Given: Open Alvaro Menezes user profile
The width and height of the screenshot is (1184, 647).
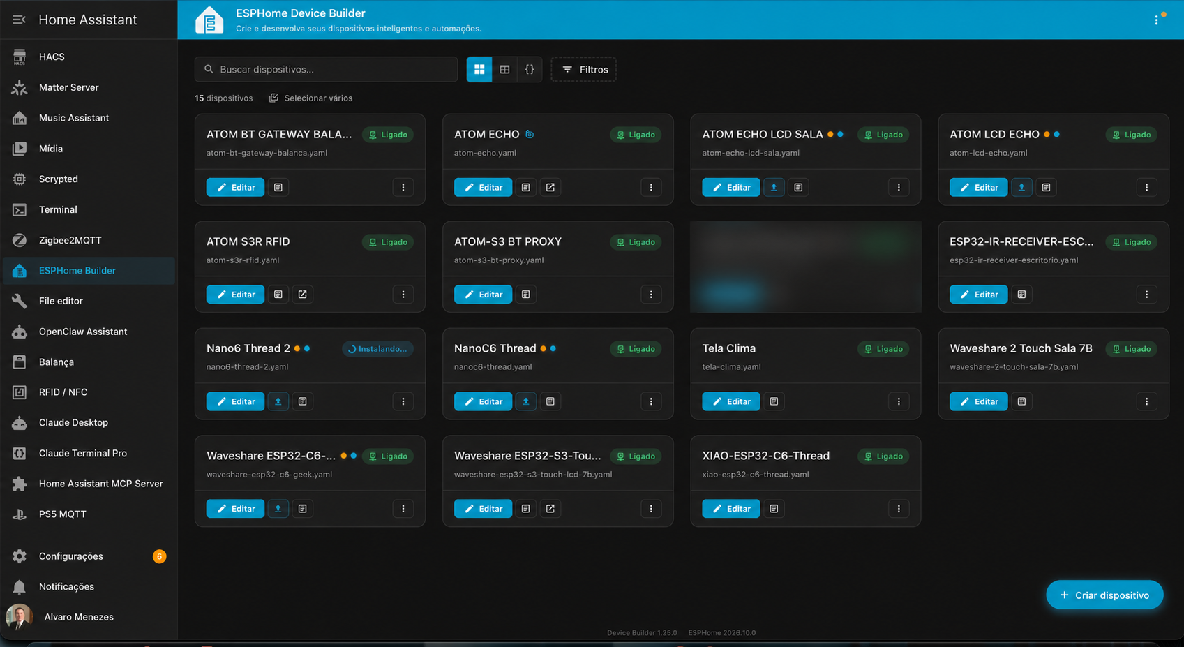Looking at the screenshot, I should pyautogui.click(x=89, y=617).
